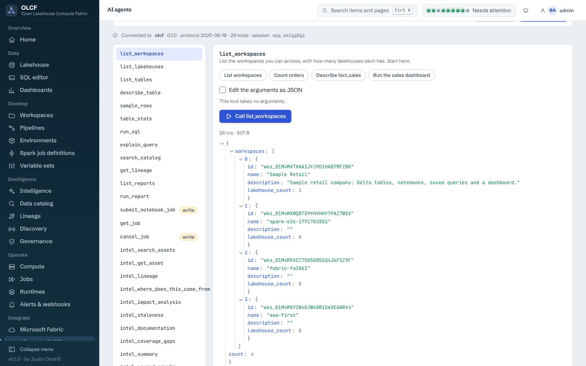Click the Data catalog magnifier icon
This screenshot has height=366, width=586.
point(12,204)
